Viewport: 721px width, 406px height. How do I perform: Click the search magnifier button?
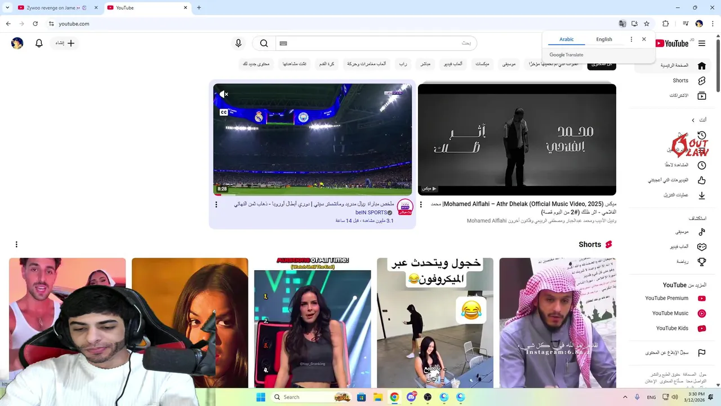264,43
